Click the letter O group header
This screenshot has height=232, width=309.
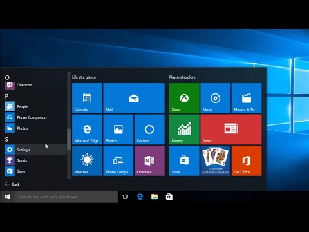(7, 77)
